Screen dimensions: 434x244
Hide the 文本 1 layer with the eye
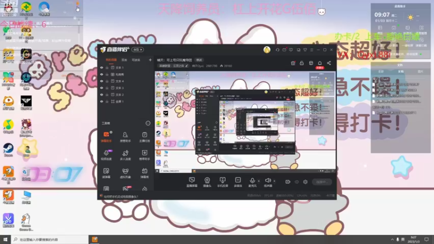coord(101,67)
